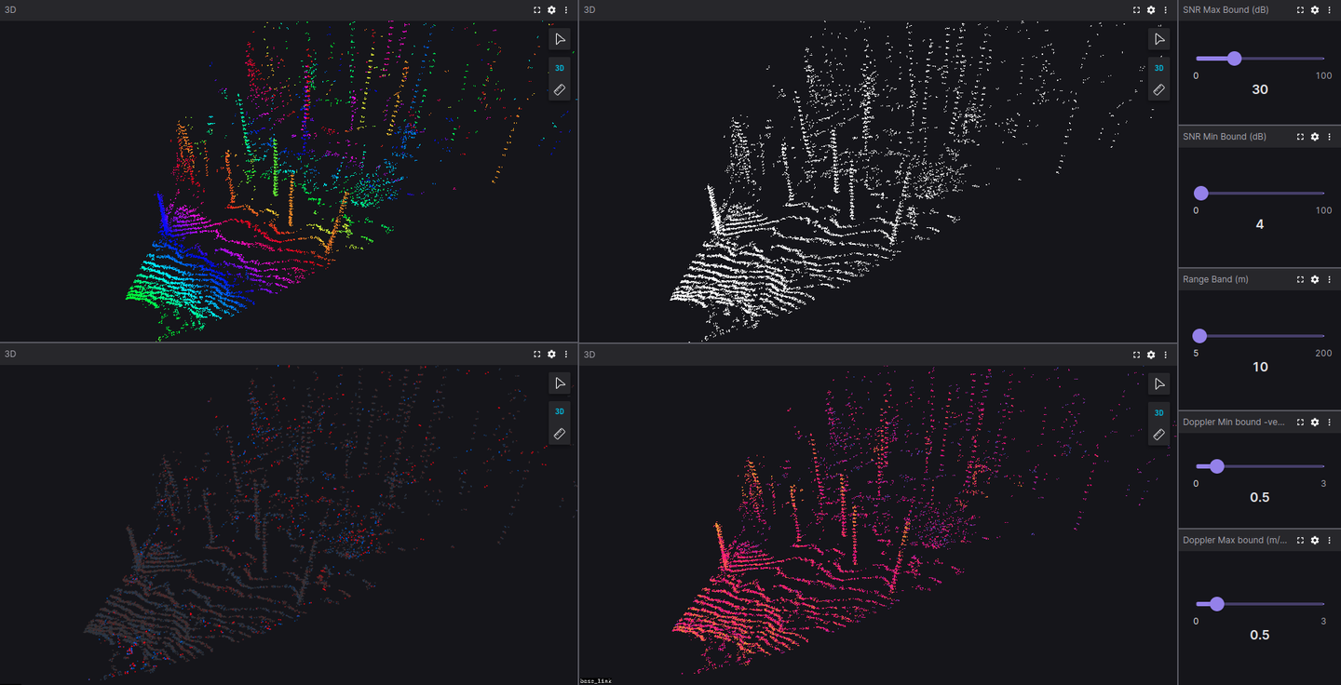Open three-dot menu of Doppler Max bound panel
Screen dimensions: 1341x685
point(1330,540)
